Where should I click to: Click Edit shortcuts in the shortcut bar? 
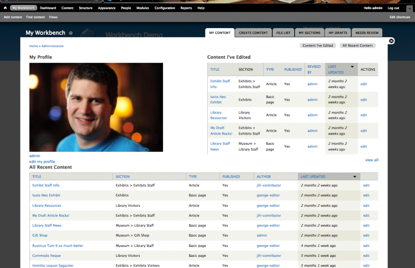pyautogui.click(x=400, y=17)
